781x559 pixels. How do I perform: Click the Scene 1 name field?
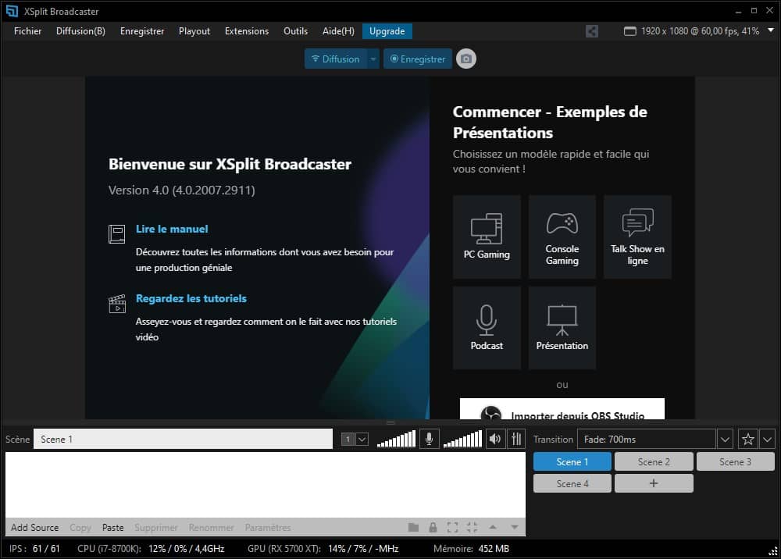[x=183, y=440]
